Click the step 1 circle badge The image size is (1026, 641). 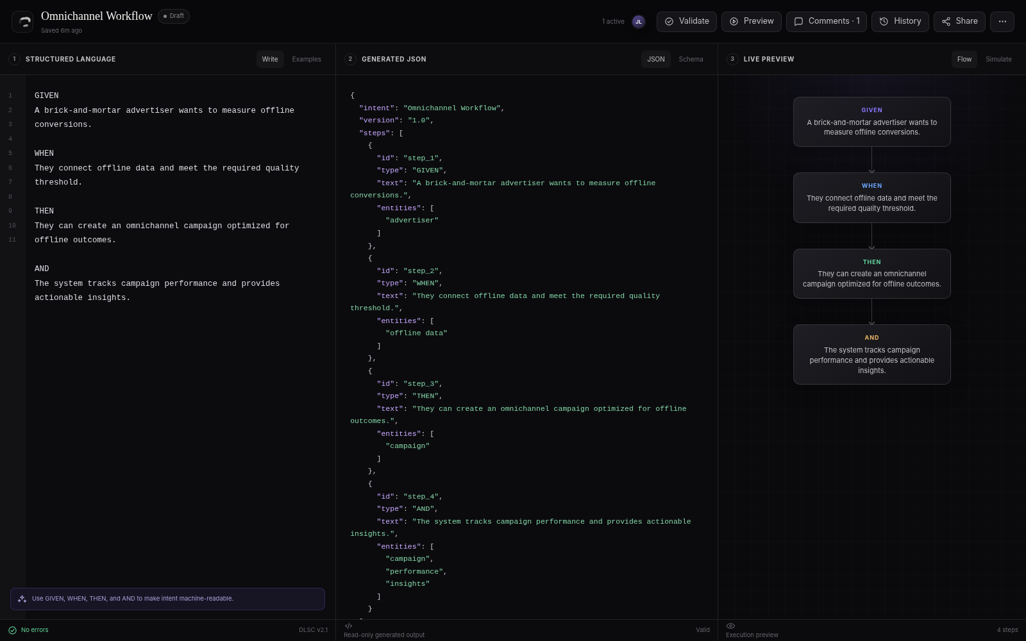(14, 59)
